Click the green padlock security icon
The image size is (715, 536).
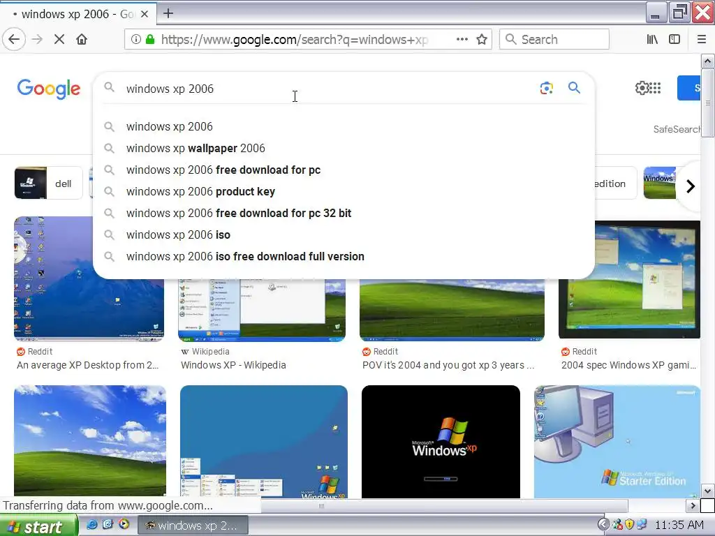click(149, 39)
